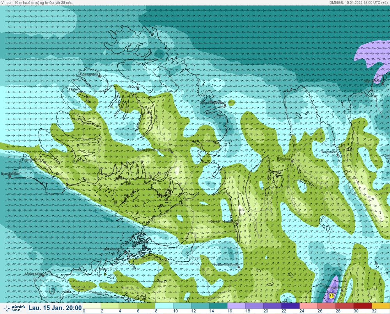390x314 pixels.
Task: Select the 18–20 m/s legend color swatch
Action: click(x=254, y=305)
